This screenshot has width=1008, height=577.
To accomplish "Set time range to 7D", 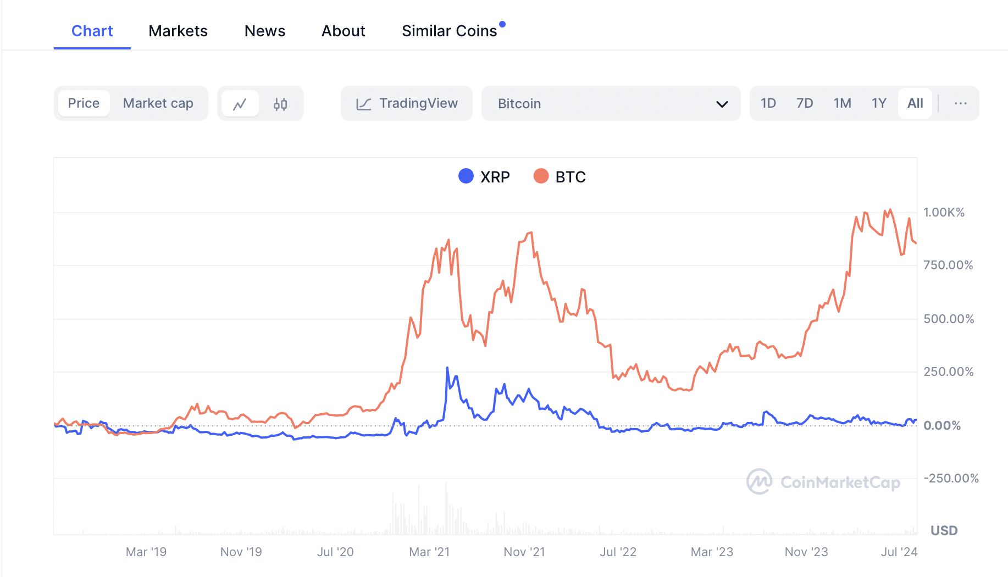I will click(x=805, y=103).
